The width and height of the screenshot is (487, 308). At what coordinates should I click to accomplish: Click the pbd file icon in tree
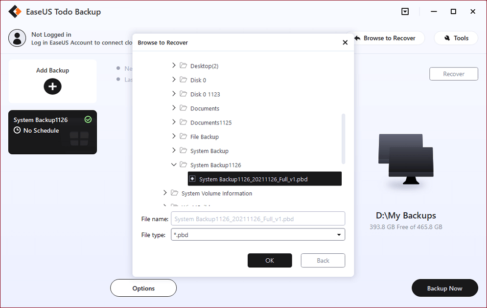click(192, 179)
